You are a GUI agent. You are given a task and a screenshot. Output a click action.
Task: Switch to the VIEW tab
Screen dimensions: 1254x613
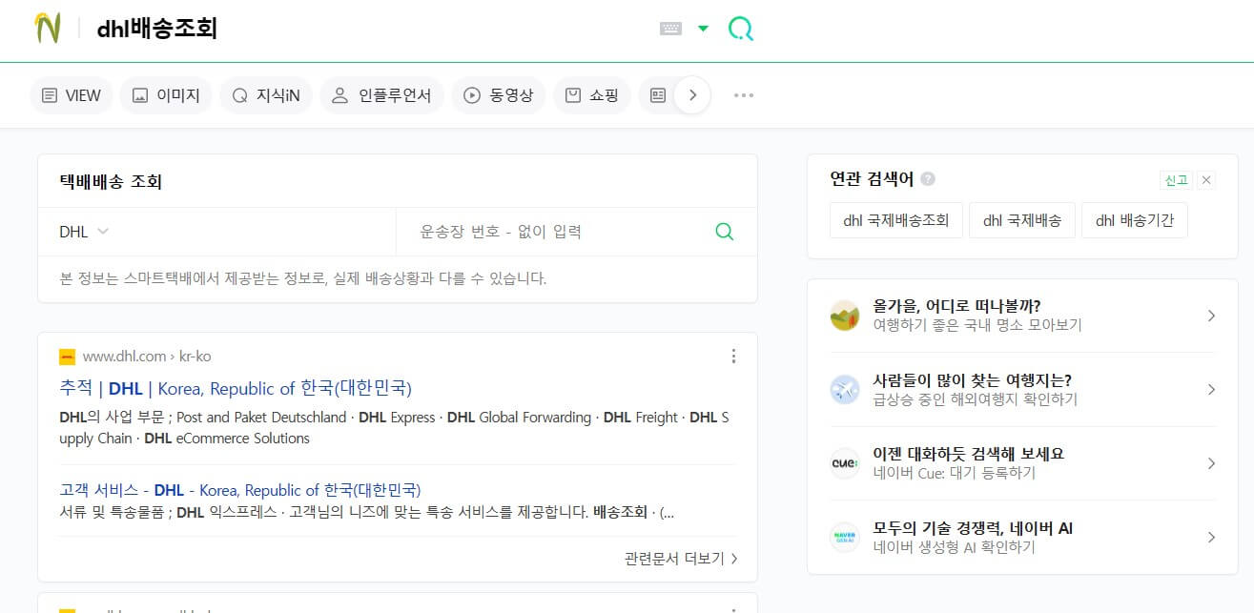click(x=72, y=95)
